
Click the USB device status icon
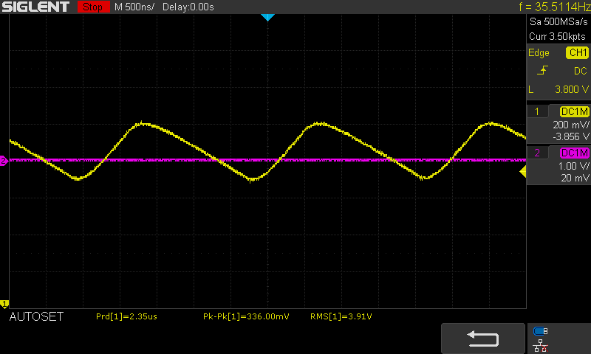[541, 331]
